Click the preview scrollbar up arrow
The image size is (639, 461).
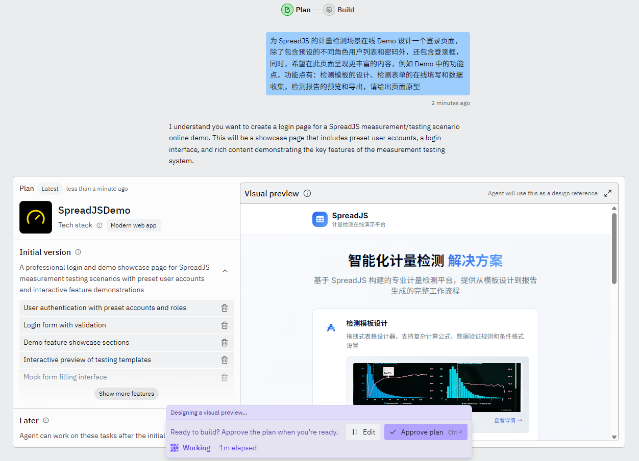pyautogui.click(x=614, y=208)
